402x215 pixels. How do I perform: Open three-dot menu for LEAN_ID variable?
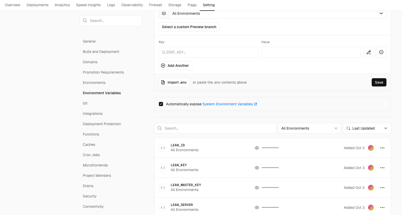[382, 148]
